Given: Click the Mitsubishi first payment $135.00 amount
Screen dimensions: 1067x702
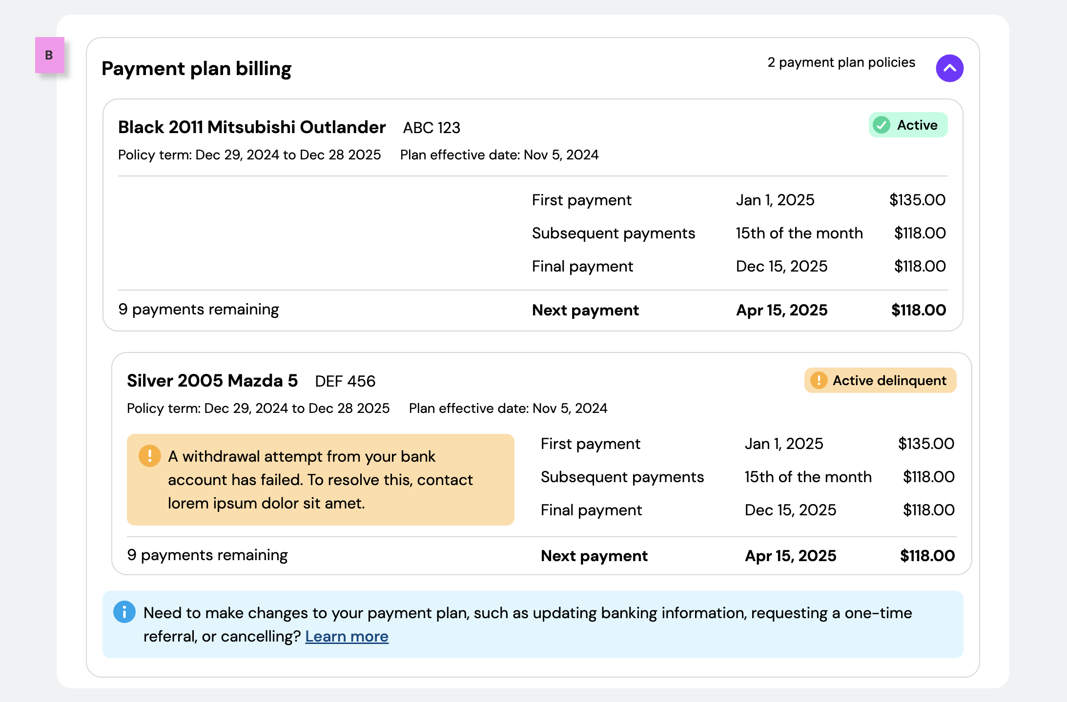Looking at the screenshot, I should (917, 200).
